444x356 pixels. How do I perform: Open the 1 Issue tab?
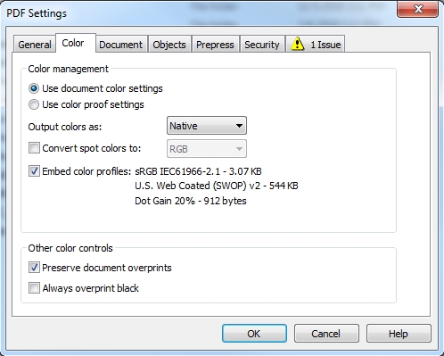coord(316,45)
